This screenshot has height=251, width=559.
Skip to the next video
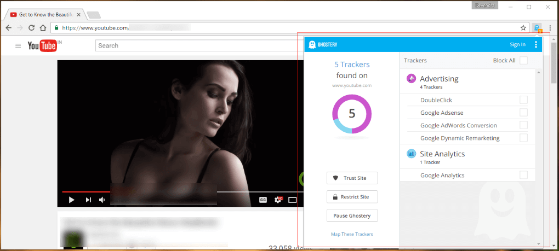88,200
